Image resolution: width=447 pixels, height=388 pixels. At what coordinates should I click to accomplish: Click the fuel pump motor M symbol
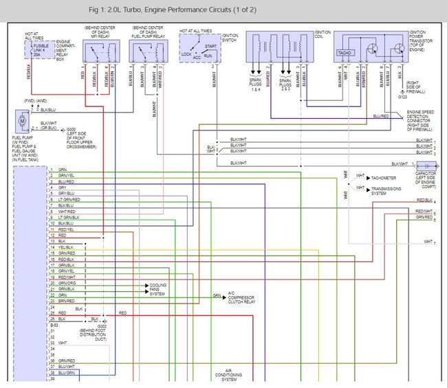(x=22, y=121)
